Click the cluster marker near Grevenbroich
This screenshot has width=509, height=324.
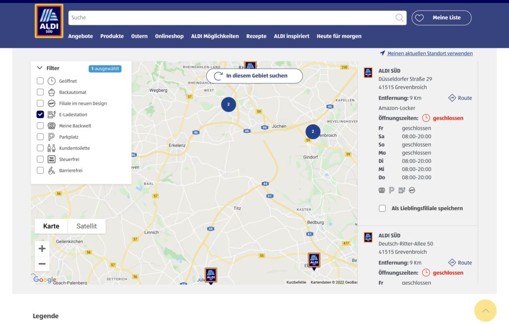313,132
